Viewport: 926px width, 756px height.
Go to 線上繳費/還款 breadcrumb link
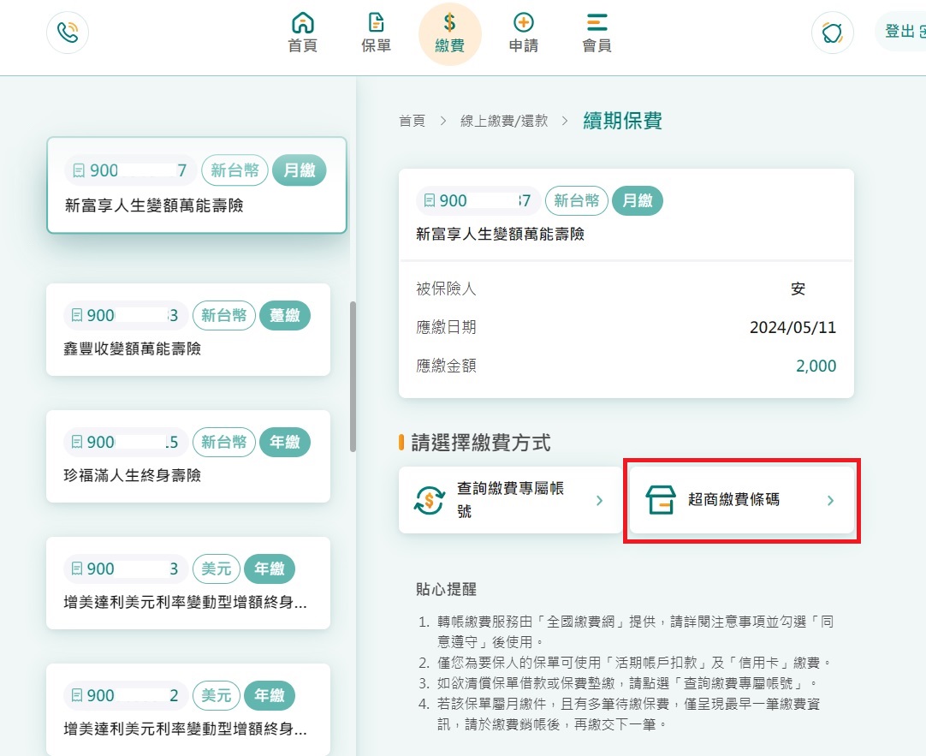pos(504,121)
